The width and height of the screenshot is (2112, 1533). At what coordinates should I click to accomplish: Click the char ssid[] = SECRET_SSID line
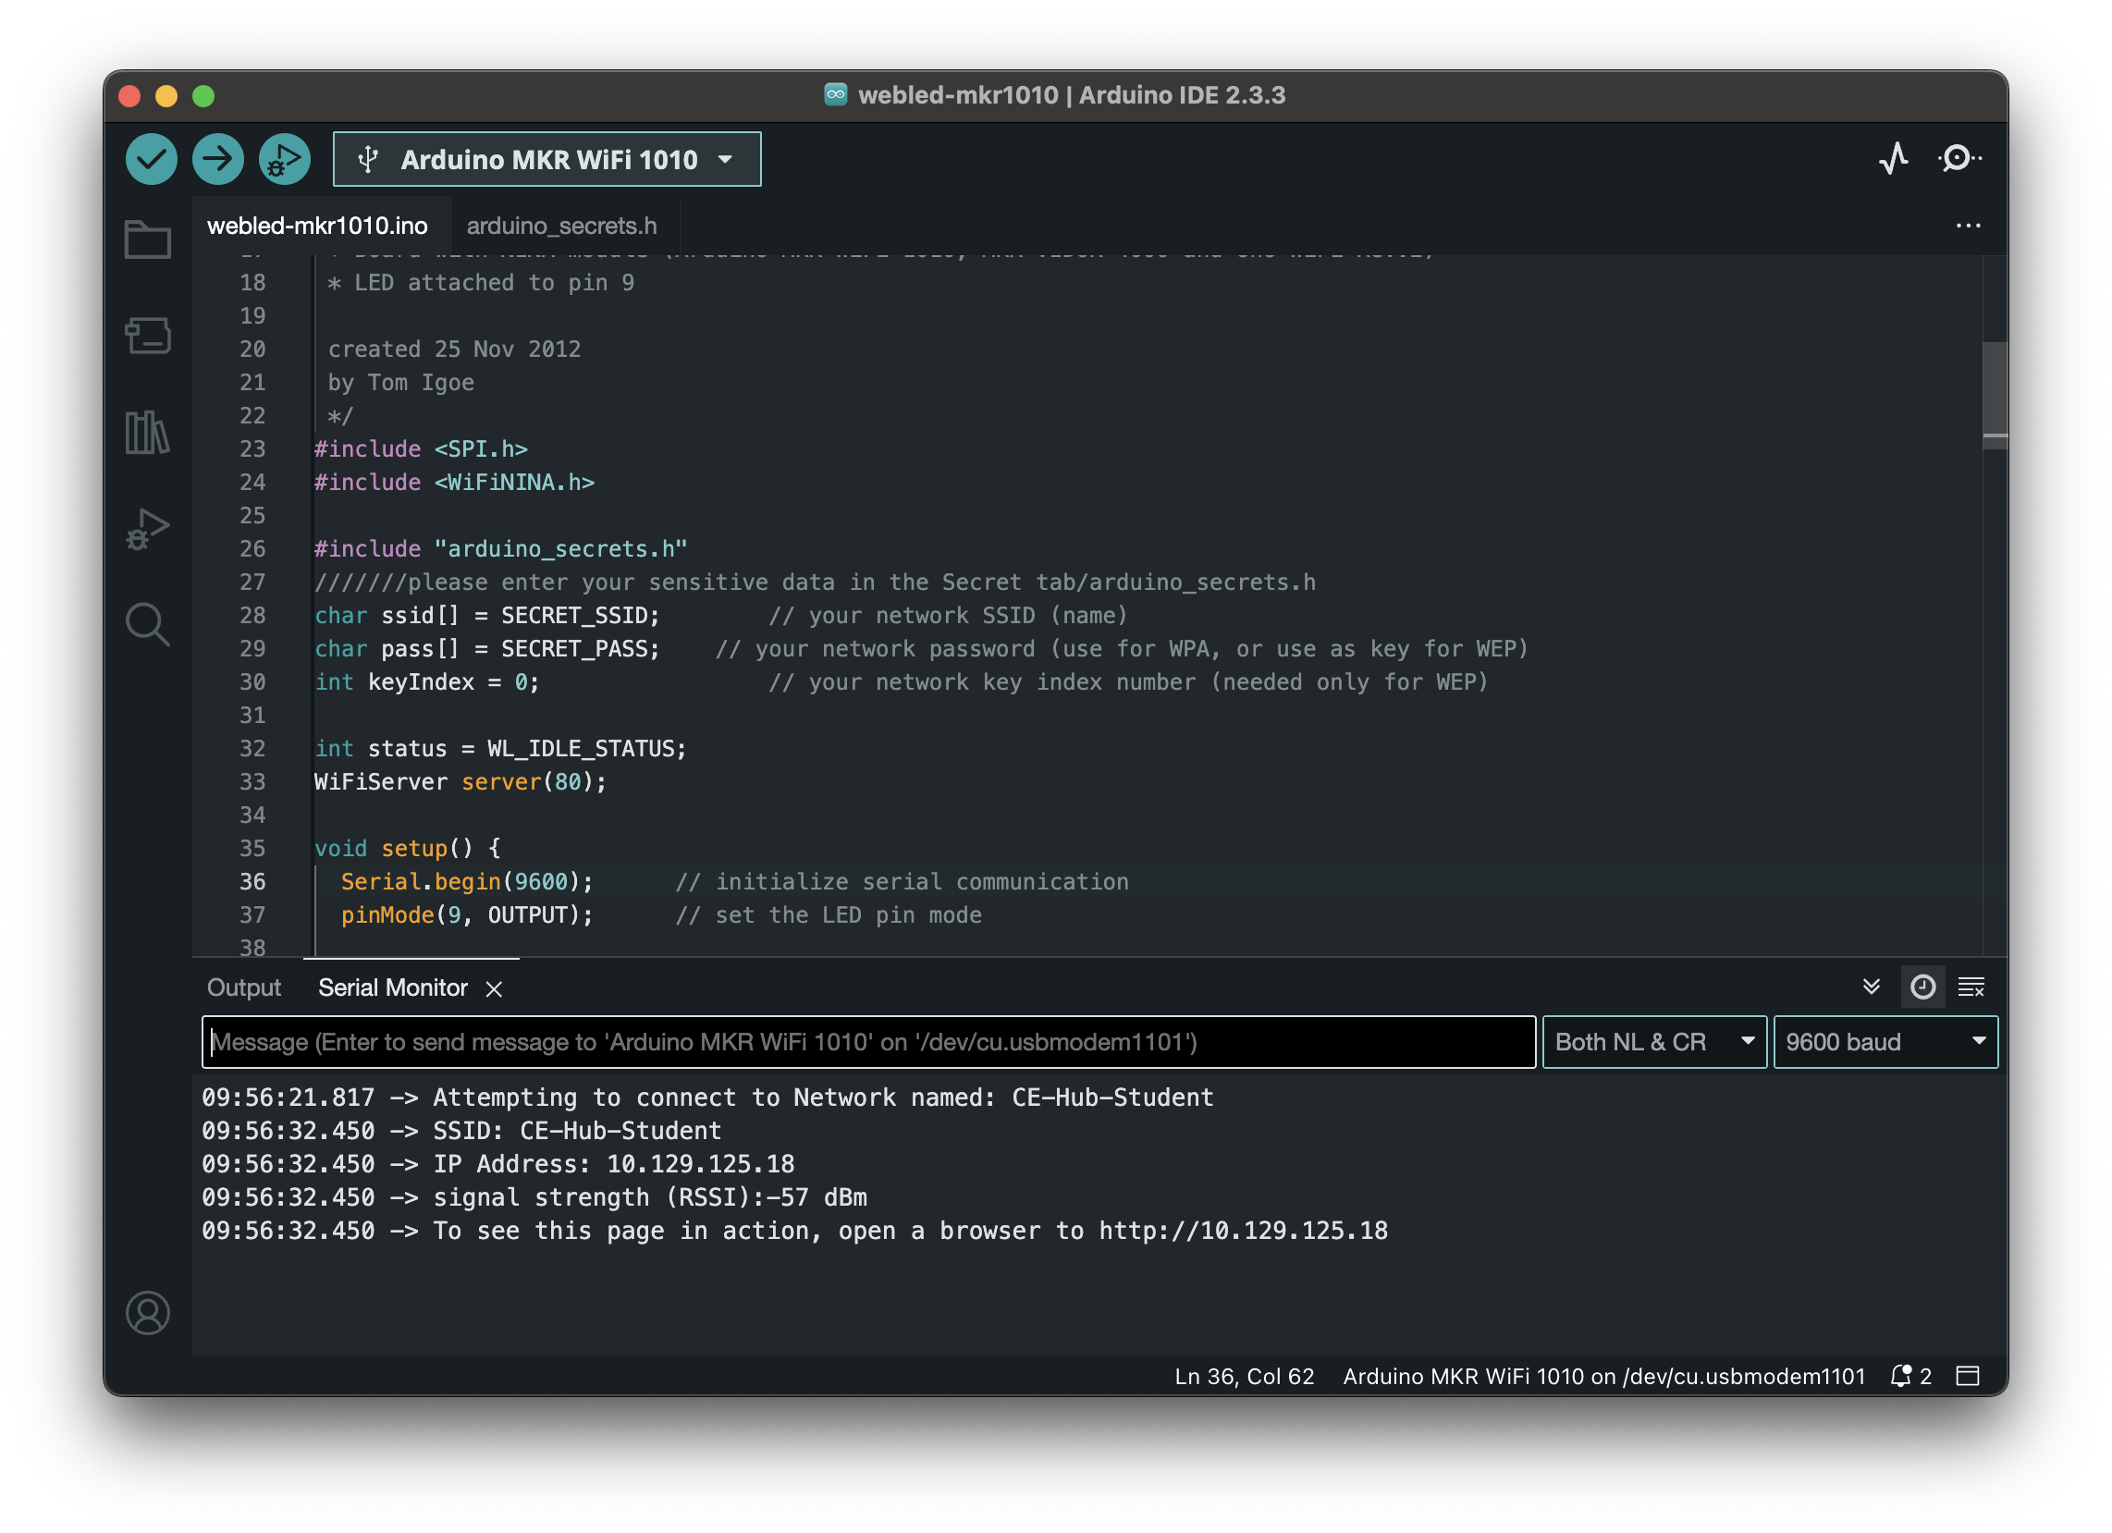click(487, 616)
